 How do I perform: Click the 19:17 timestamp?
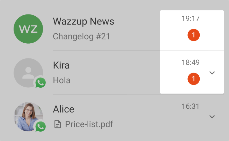191,19
